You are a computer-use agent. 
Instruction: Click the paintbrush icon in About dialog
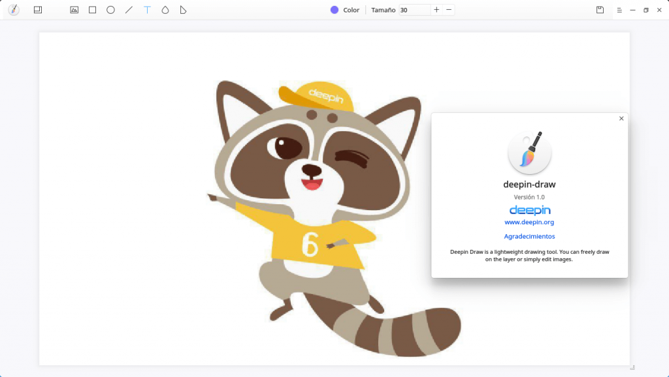click(x=529, y=153)
